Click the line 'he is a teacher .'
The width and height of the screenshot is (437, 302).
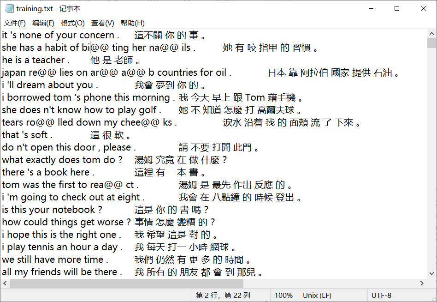pyautogui.click(x=35, y=60)
